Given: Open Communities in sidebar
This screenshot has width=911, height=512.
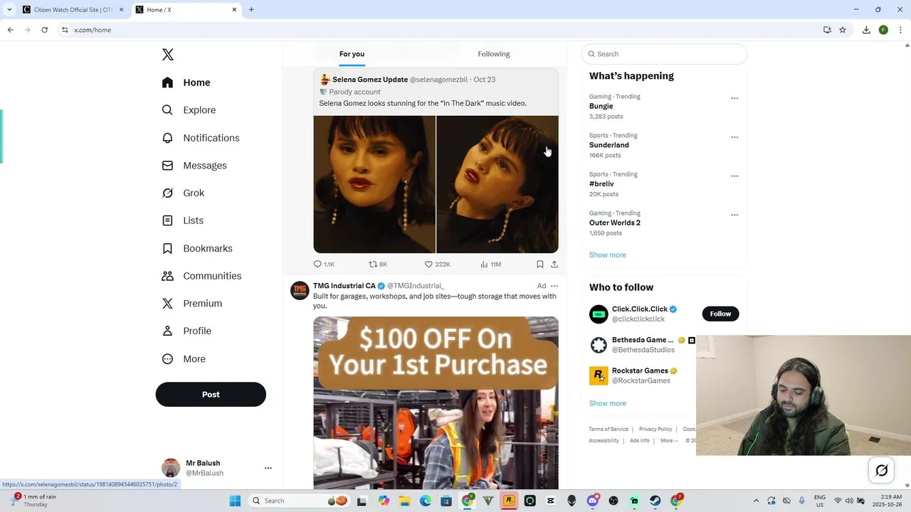Looking at the screenshot, I should (x=201, y=276).
